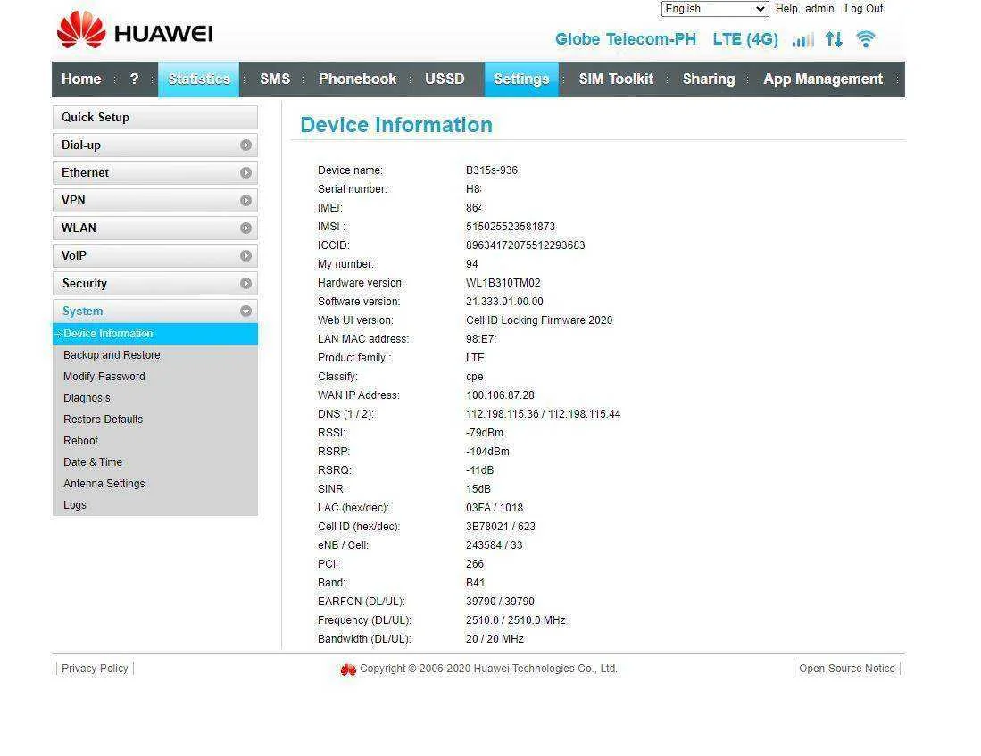This screenshot has width=981, height=756.
Task: Select the Settings tab
Action: (x=522, y=79)
